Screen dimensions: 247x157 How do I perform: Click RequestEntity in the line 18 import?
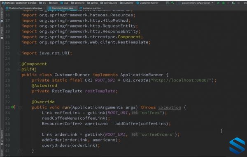coord(119,26)
